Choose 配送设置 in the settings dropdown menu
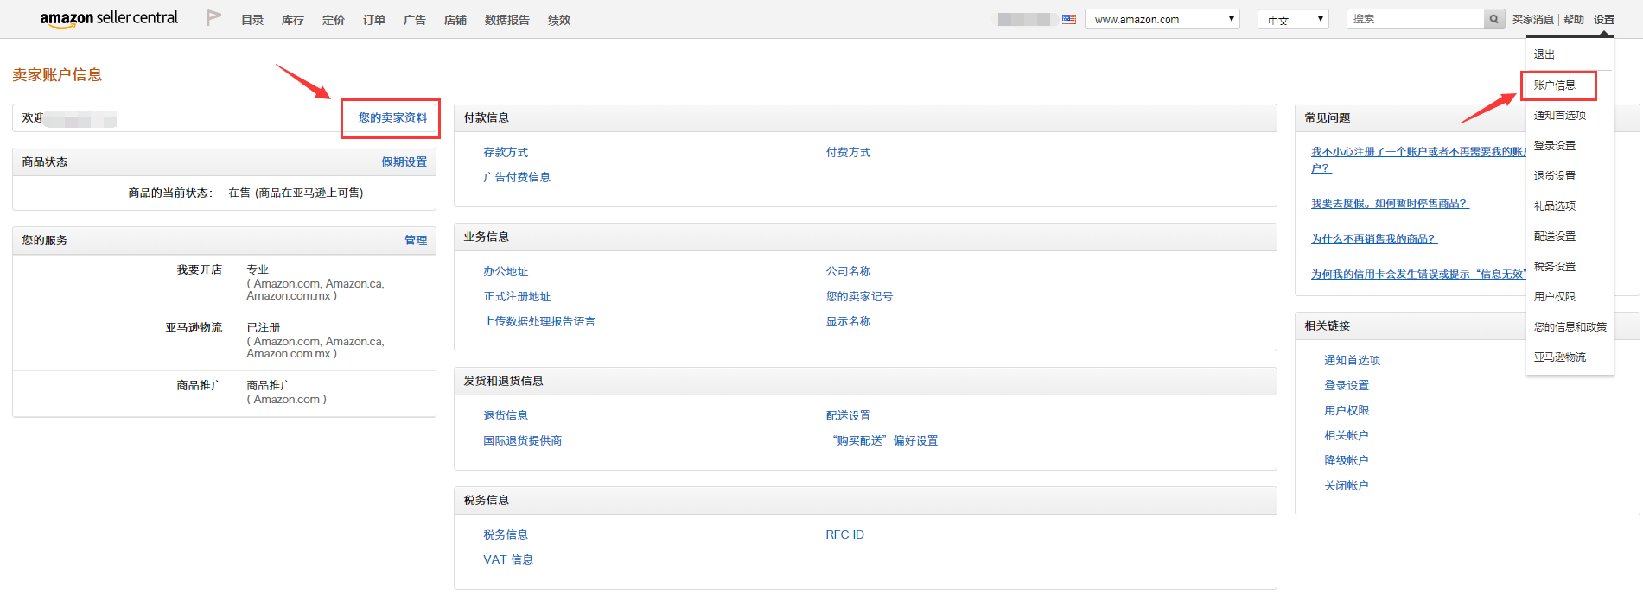The height and width of the screenshot is (594, 1643). [1555, 236]
